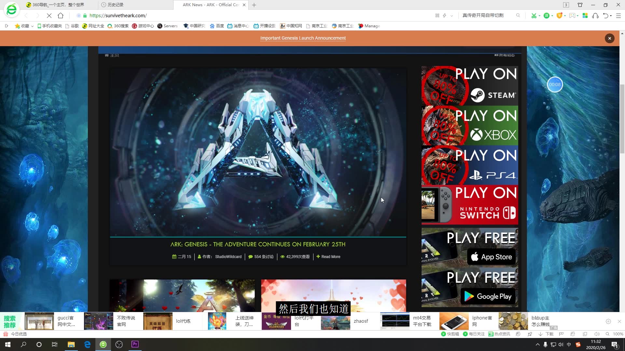The image size is (625, 351).
Task: Open a new browser tab
Action: click(254, 5)
